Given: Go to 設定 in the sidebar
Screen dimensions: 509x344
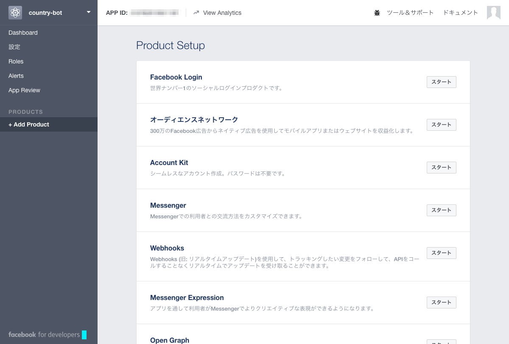Looking at the screenshot, I should click(14, 47).
